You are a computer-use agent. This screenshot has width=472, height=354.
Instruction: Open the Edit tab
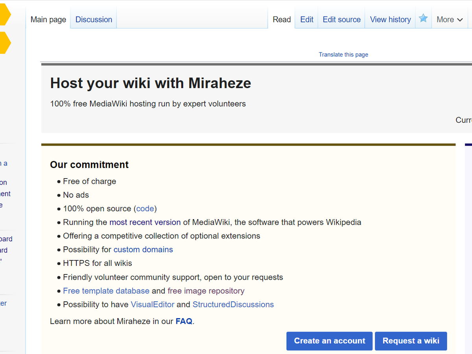coord(307,20)
